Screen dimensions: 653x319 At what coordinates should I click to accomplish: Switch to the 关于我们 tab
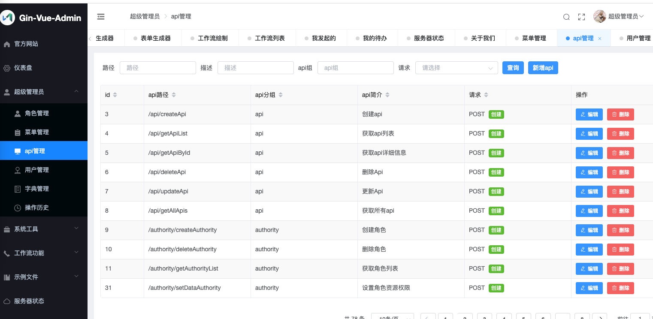click(481, 38)
